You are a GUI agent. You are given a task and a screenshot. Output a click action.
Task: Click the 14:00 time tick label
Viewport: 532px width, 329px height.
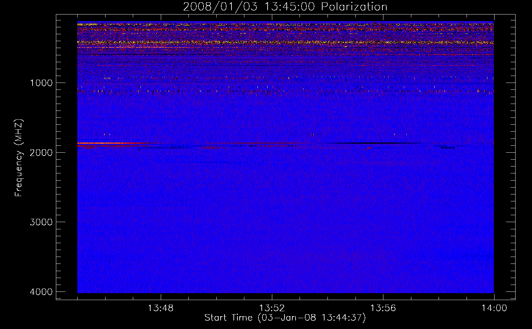pos(494,308)
